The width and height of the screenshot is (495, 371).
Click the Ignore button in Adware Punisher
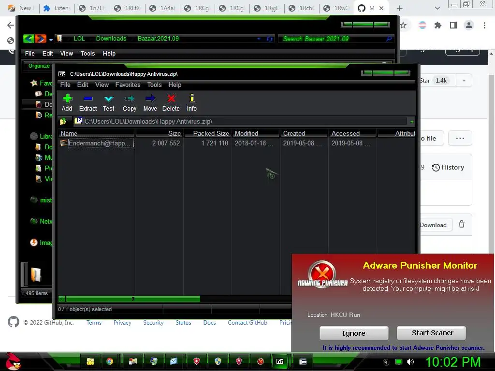[x=354, y=333]
